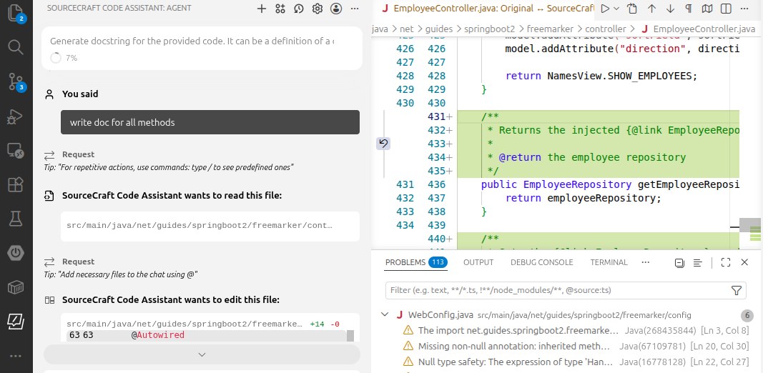Toggle whitespace display with the pilcrow icon
The image size is (763, 373).
(x=689, y=9)
